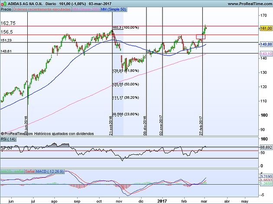Click the may label on the time axis

[x=245, y=201]
